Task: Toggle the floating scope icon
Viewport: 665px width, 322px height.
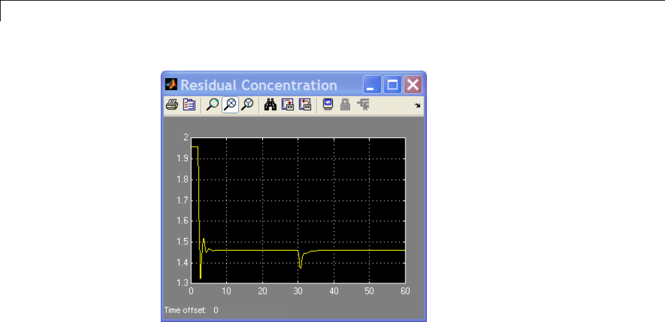Action: coord(328,105)
